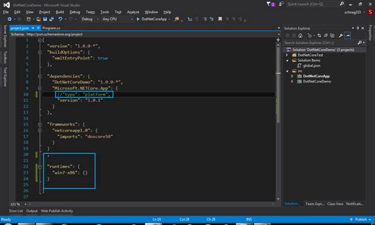Image resolution: width=375 pixels, height=225 pixels.
Task: Collapse the src folder node
Action: [287, 71]
